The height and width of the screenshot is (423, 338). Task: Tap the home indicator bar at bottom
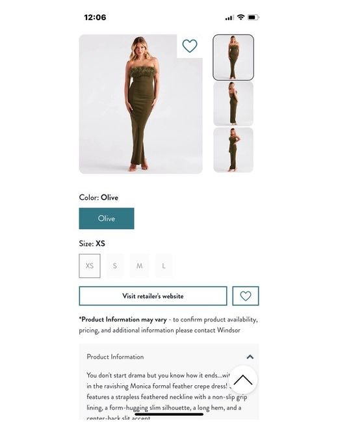coord(169,415)
